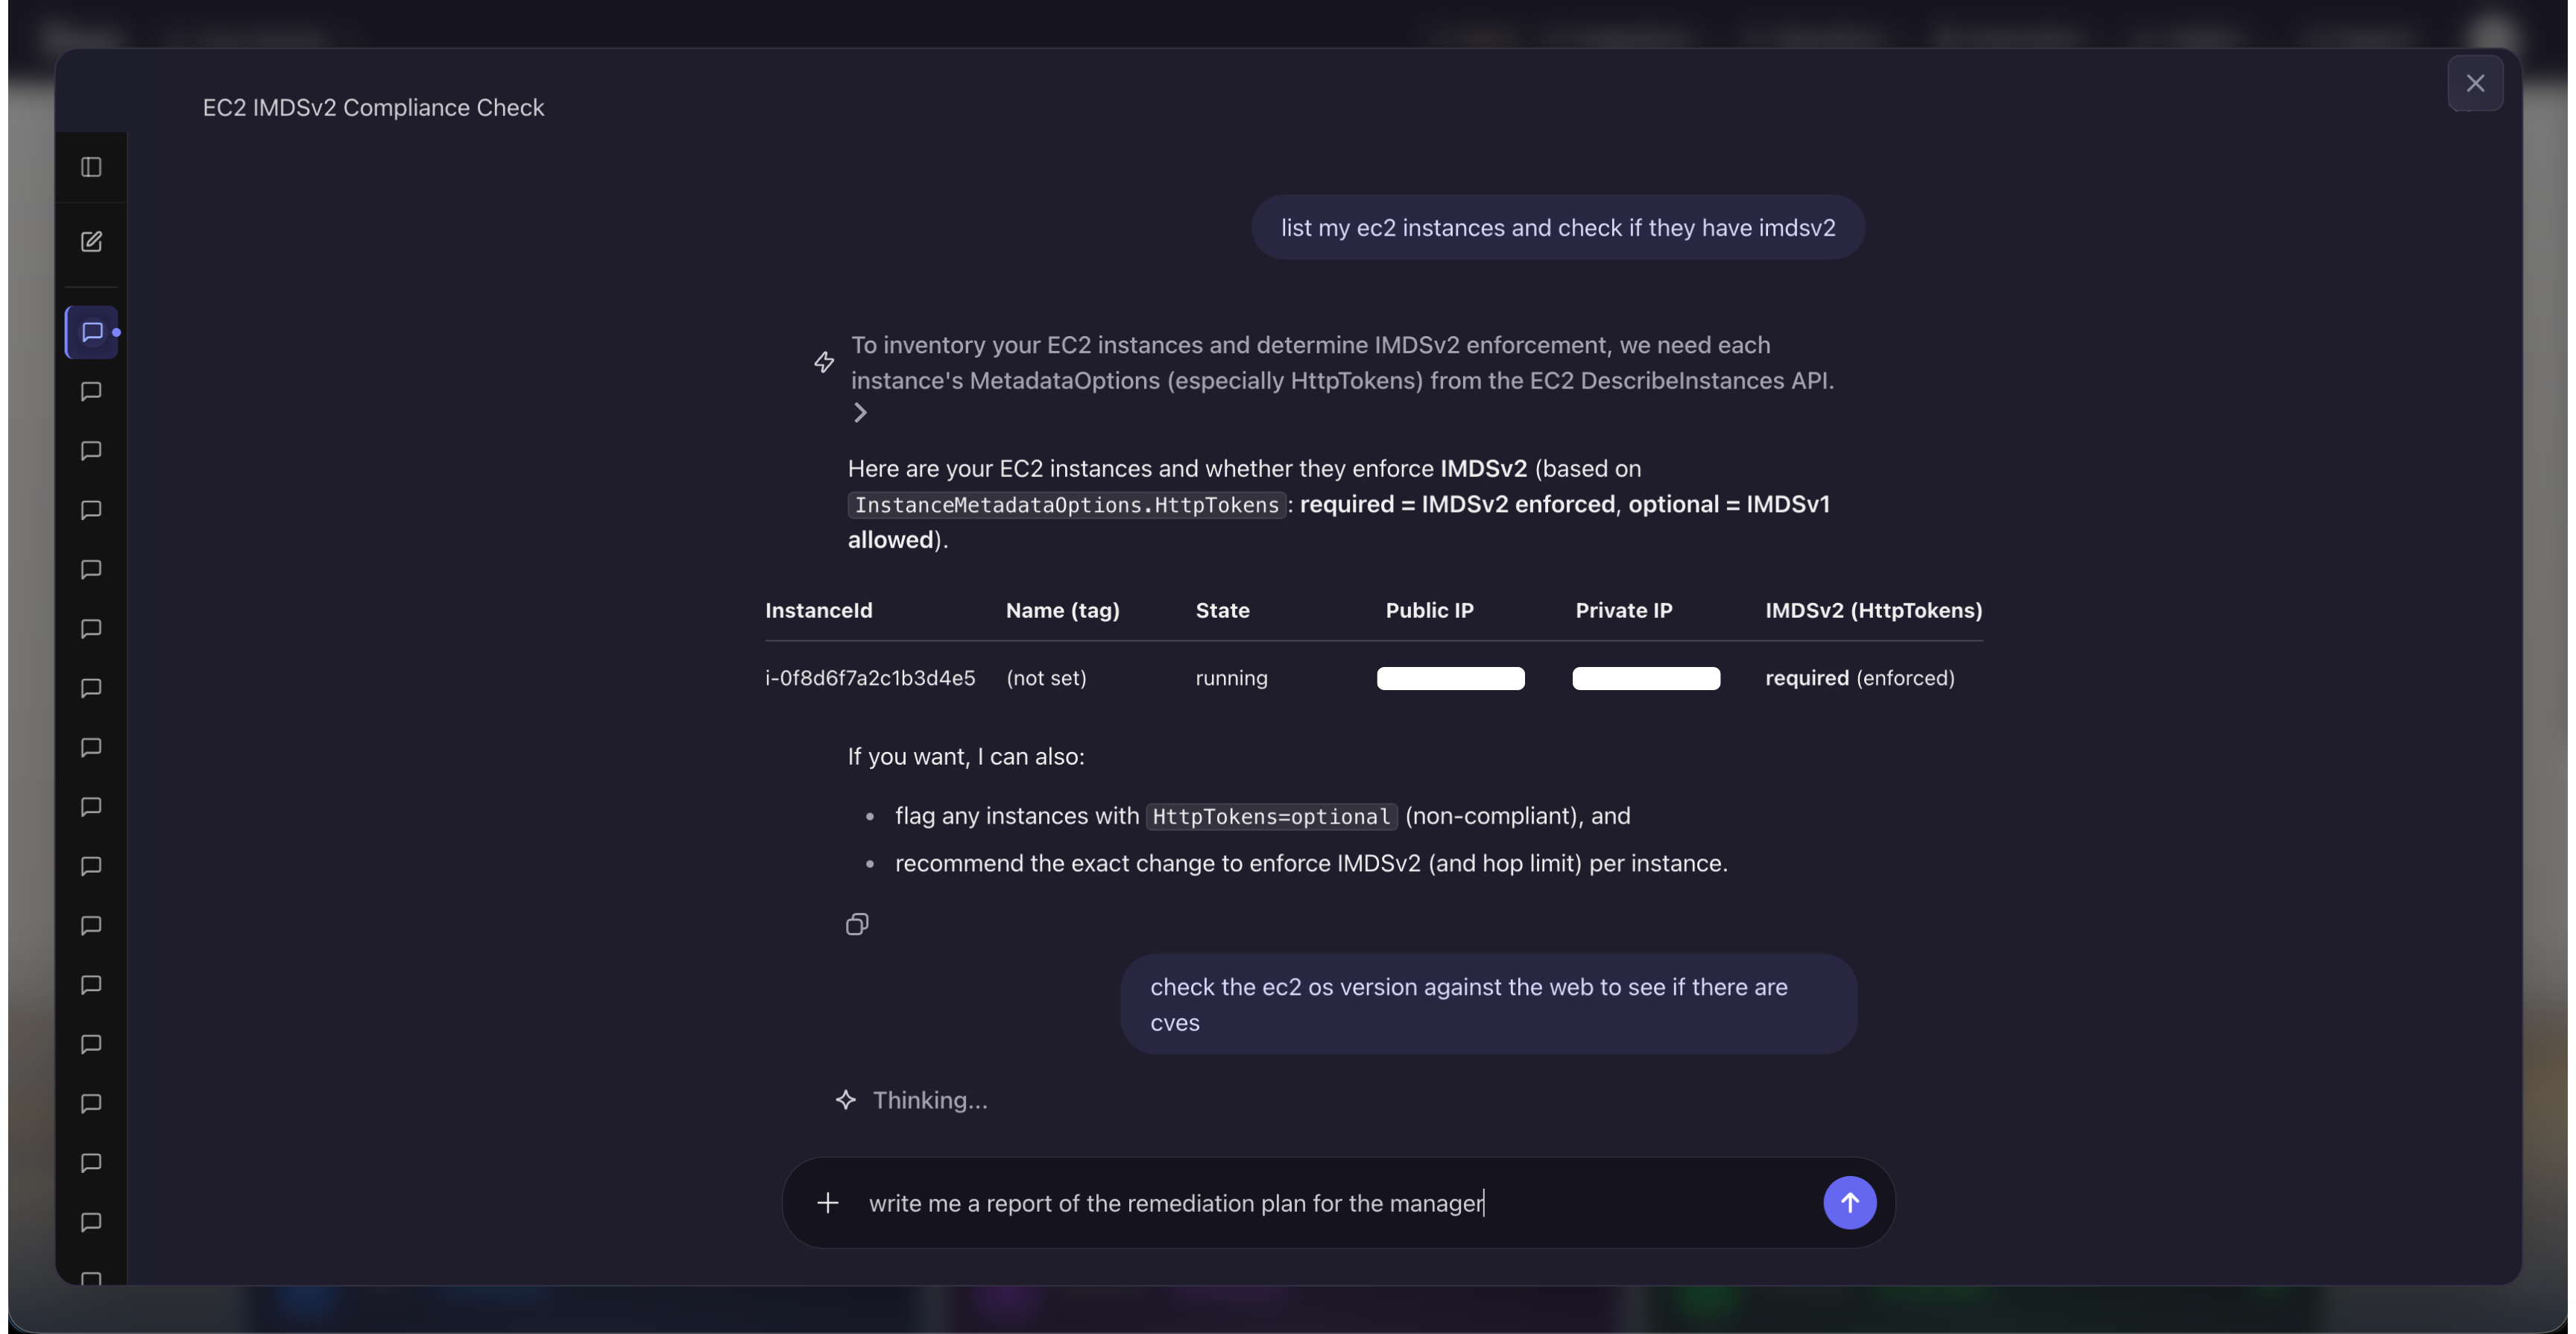Click the InstanceId column header

pyautogui.click(x=818, y=610)
